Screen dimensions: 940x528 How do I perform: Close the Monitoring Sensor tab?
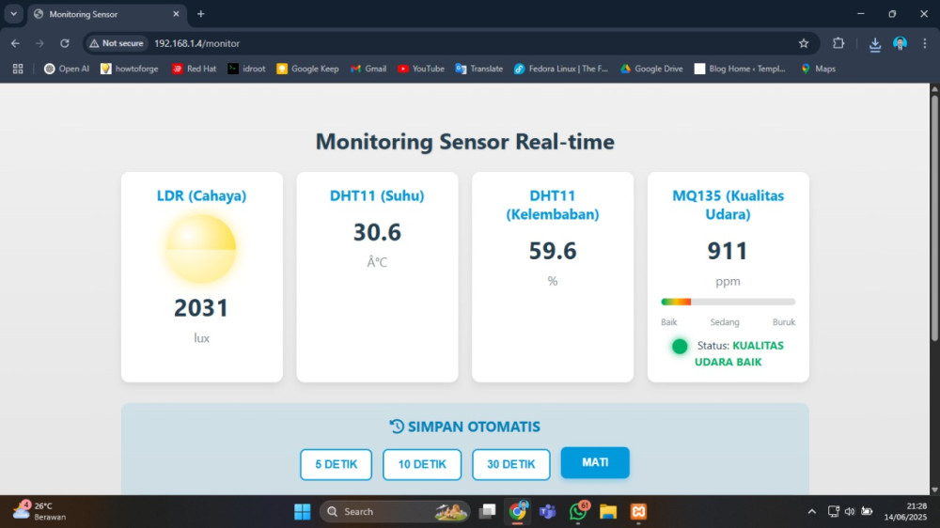coord(176,14)
